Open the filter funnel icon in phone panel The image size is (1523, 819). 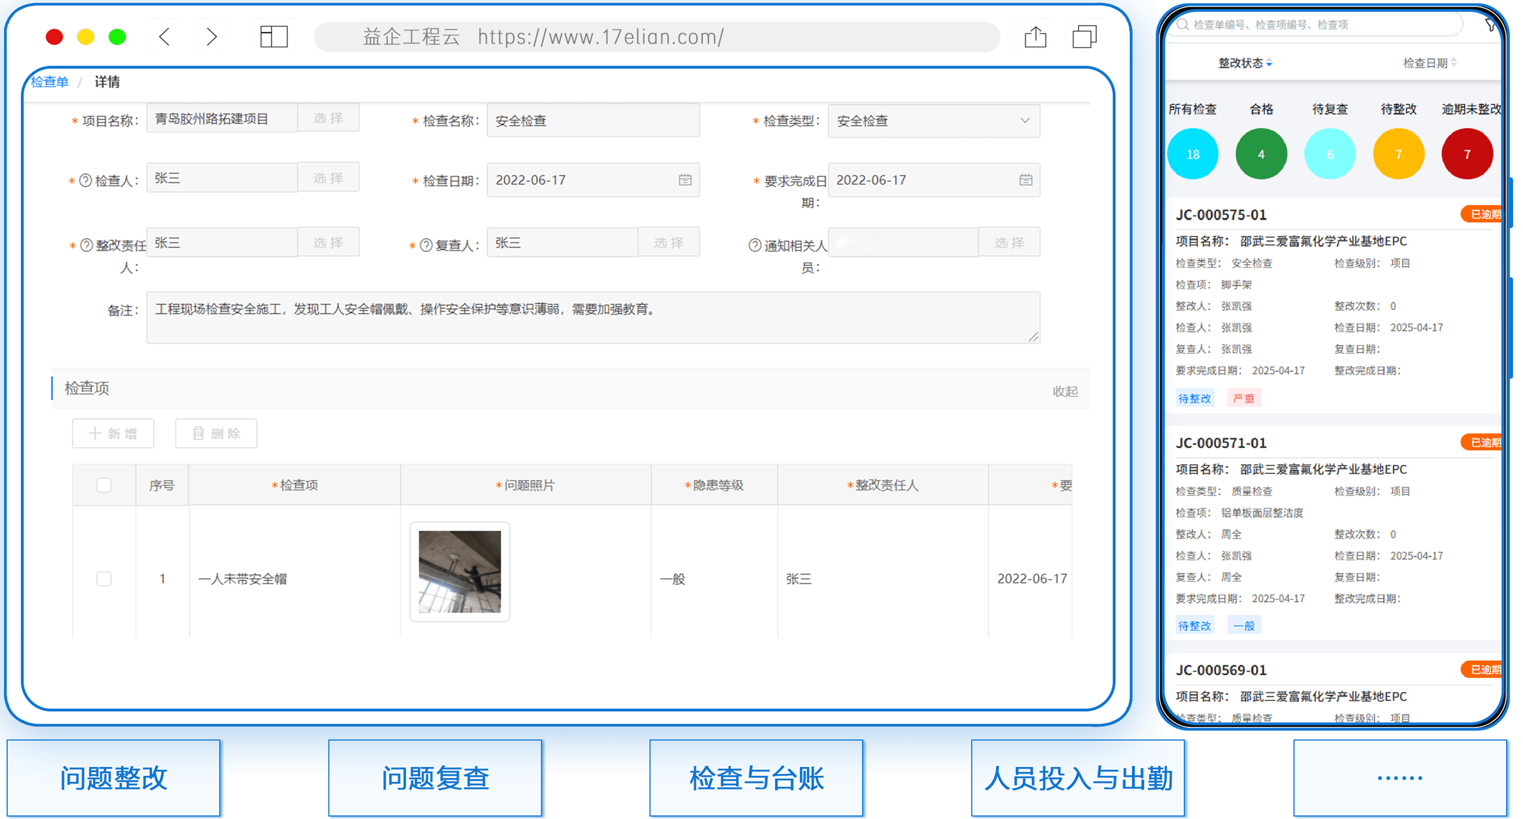(x=1491, y=25)
